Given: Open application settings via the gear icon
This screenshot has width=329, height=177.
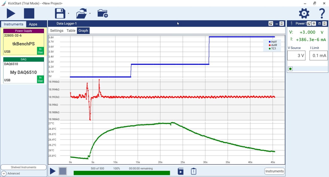Looking at the screenshot, I should coord(304,13).
